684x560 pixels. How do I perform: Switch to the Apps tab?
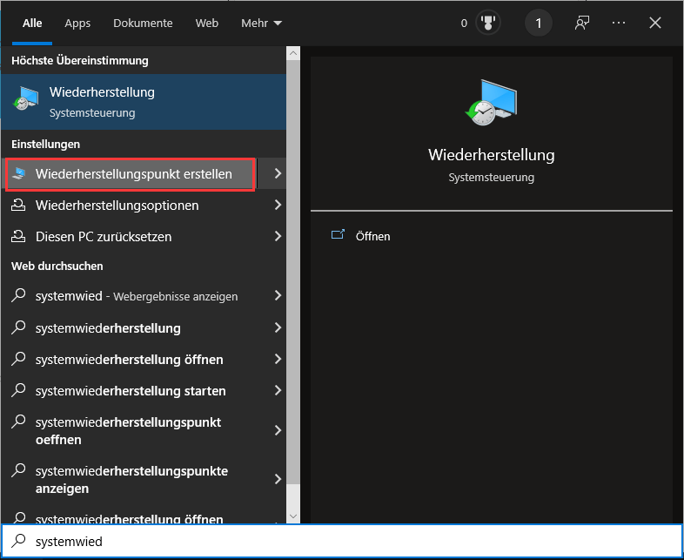click(77, 24)
